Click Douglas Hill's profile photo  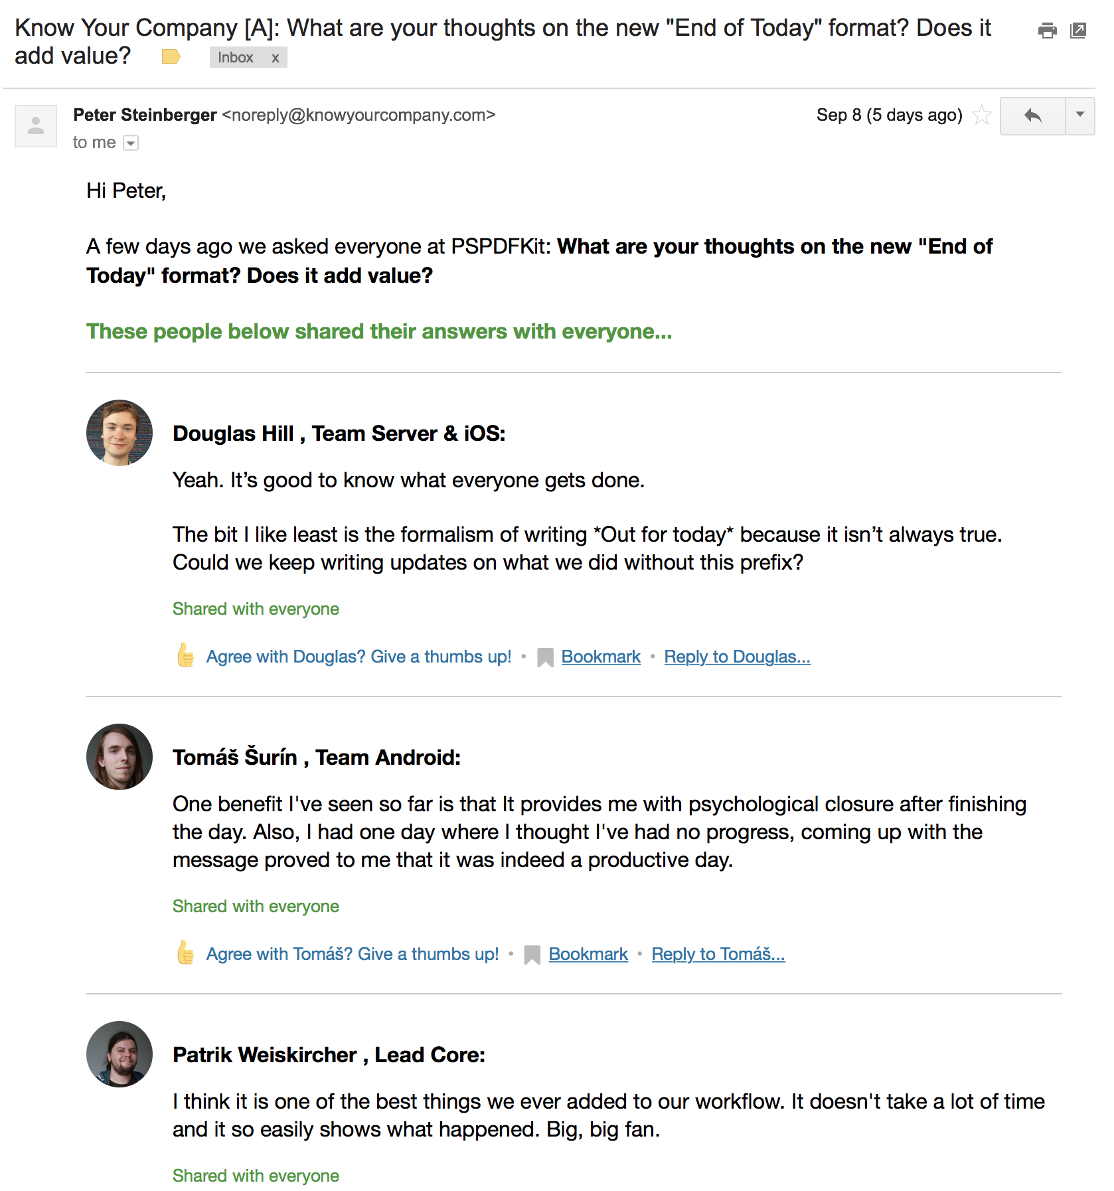point(119,432)
